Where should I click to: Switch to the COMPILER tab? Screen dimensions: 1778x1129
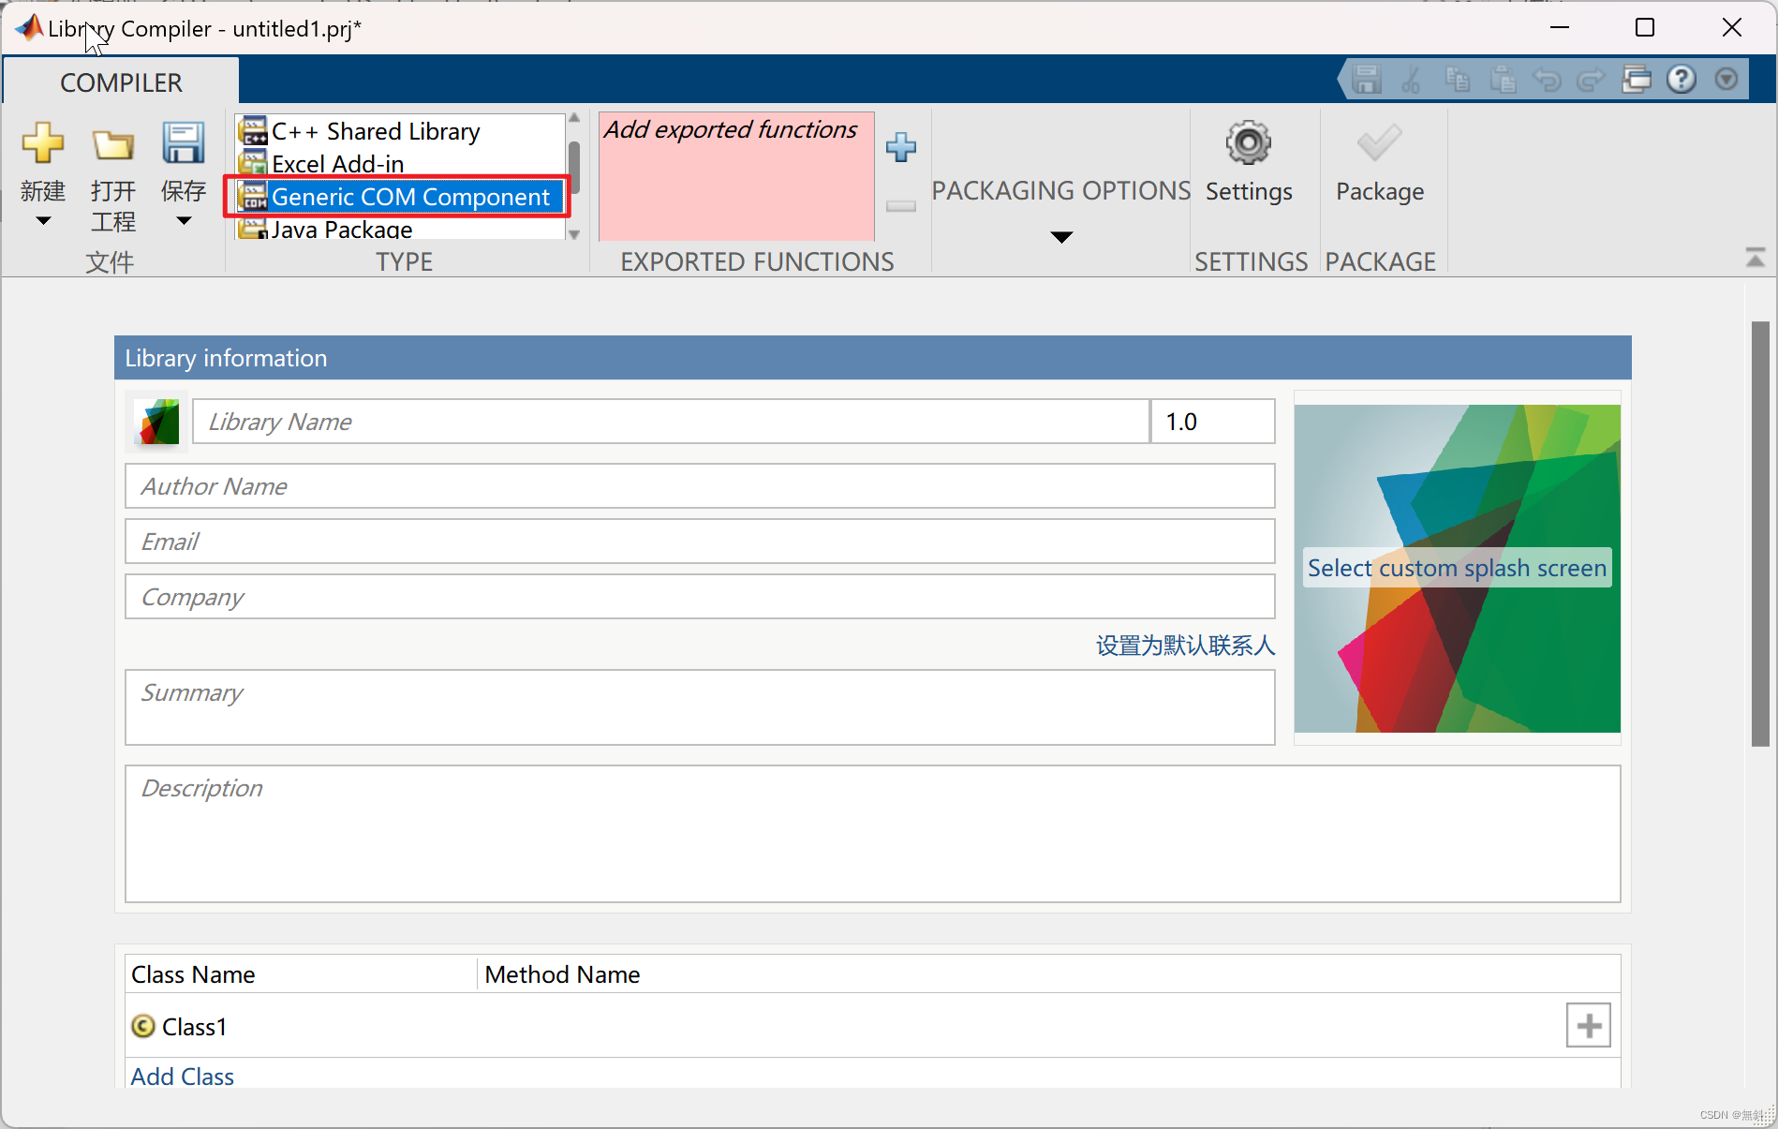[120, 82]
